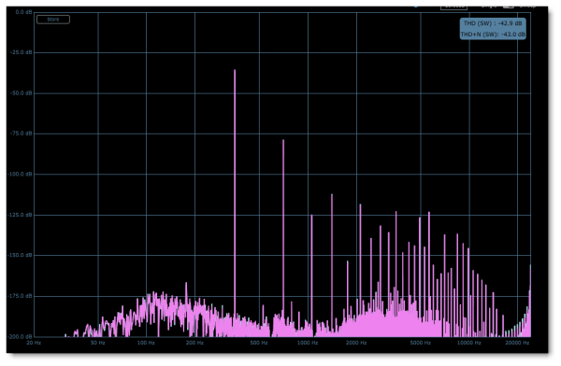
Task: Click the -200.0 dB axis label
Action: click(20, 337)
